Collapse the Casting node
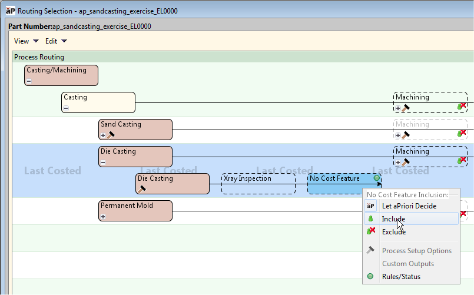 (66, 108)
